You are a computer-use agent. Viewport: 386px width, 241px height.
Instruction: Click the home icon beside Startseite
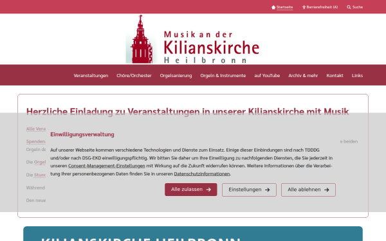[273, 7]
